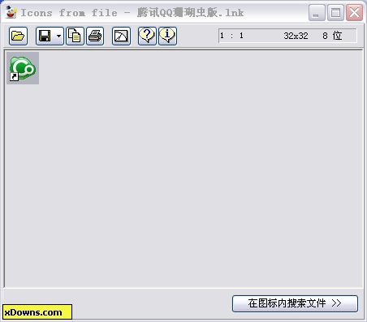This screenshot has width=367, height=322.
Task: Open help with the question mark icon
Action: tap(147, 36)
